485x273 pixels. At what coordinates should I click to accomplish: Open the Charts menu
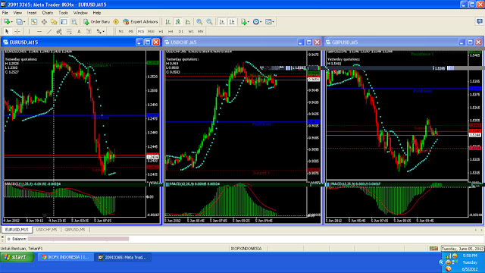tap(47, 13)
